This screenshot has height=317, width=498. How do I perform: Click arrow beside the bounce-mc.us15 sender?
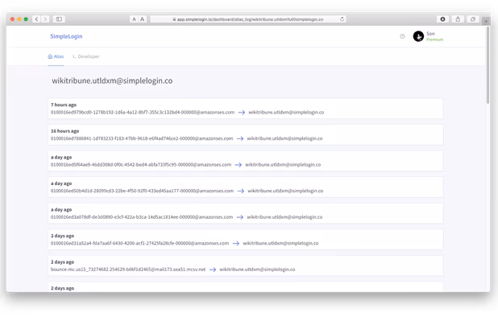tap(213, 270)
